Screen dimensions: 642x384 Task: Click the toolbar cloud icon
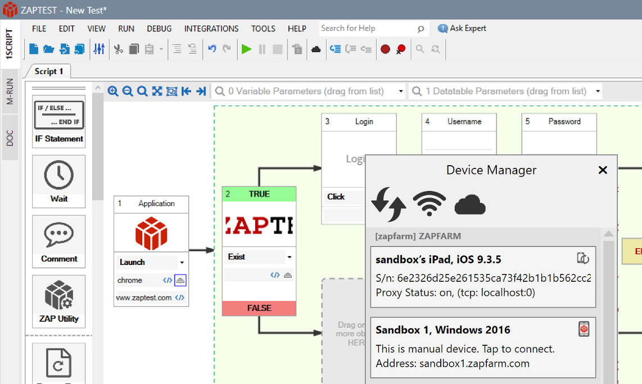[x=316, y=49]
